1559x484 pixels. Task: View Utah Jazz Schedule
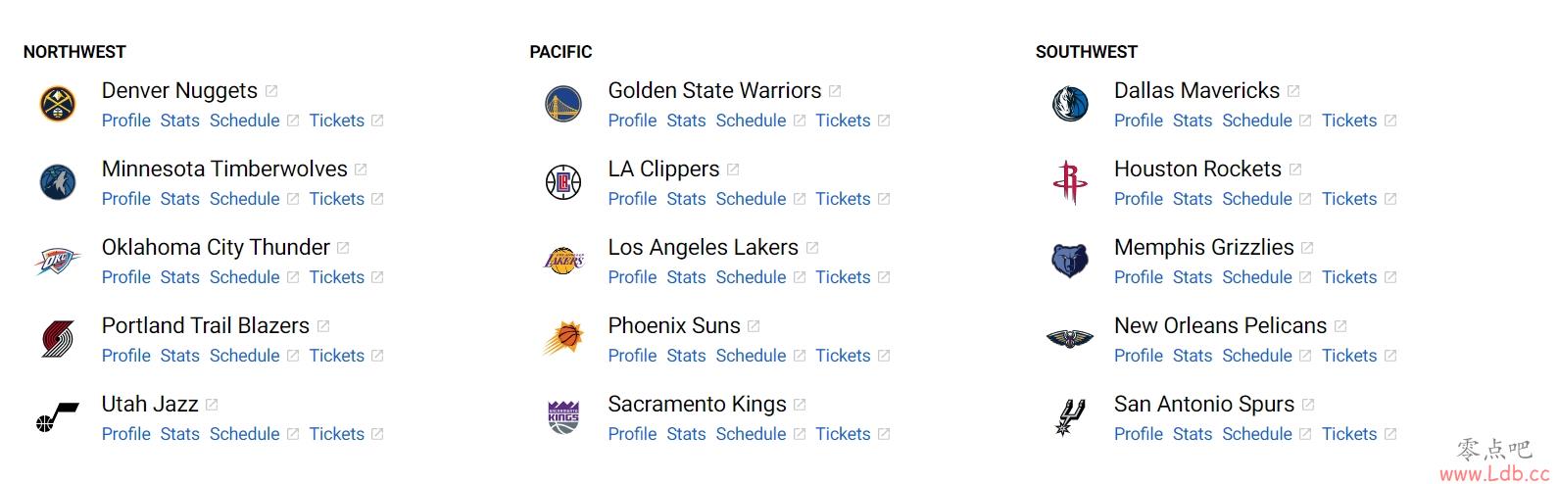pyautogui.click(x=245, y=434)
